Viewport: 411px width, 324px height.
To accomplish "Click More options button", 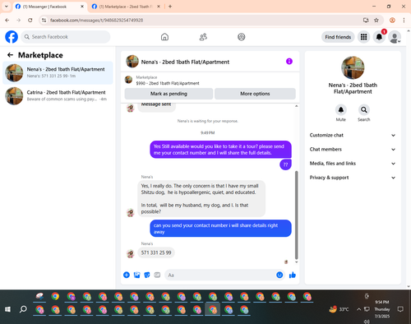I will (255, 94).
